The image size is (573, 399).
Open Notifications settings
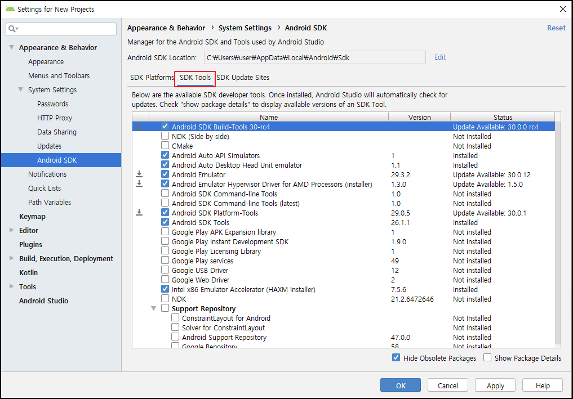(47, 174)
